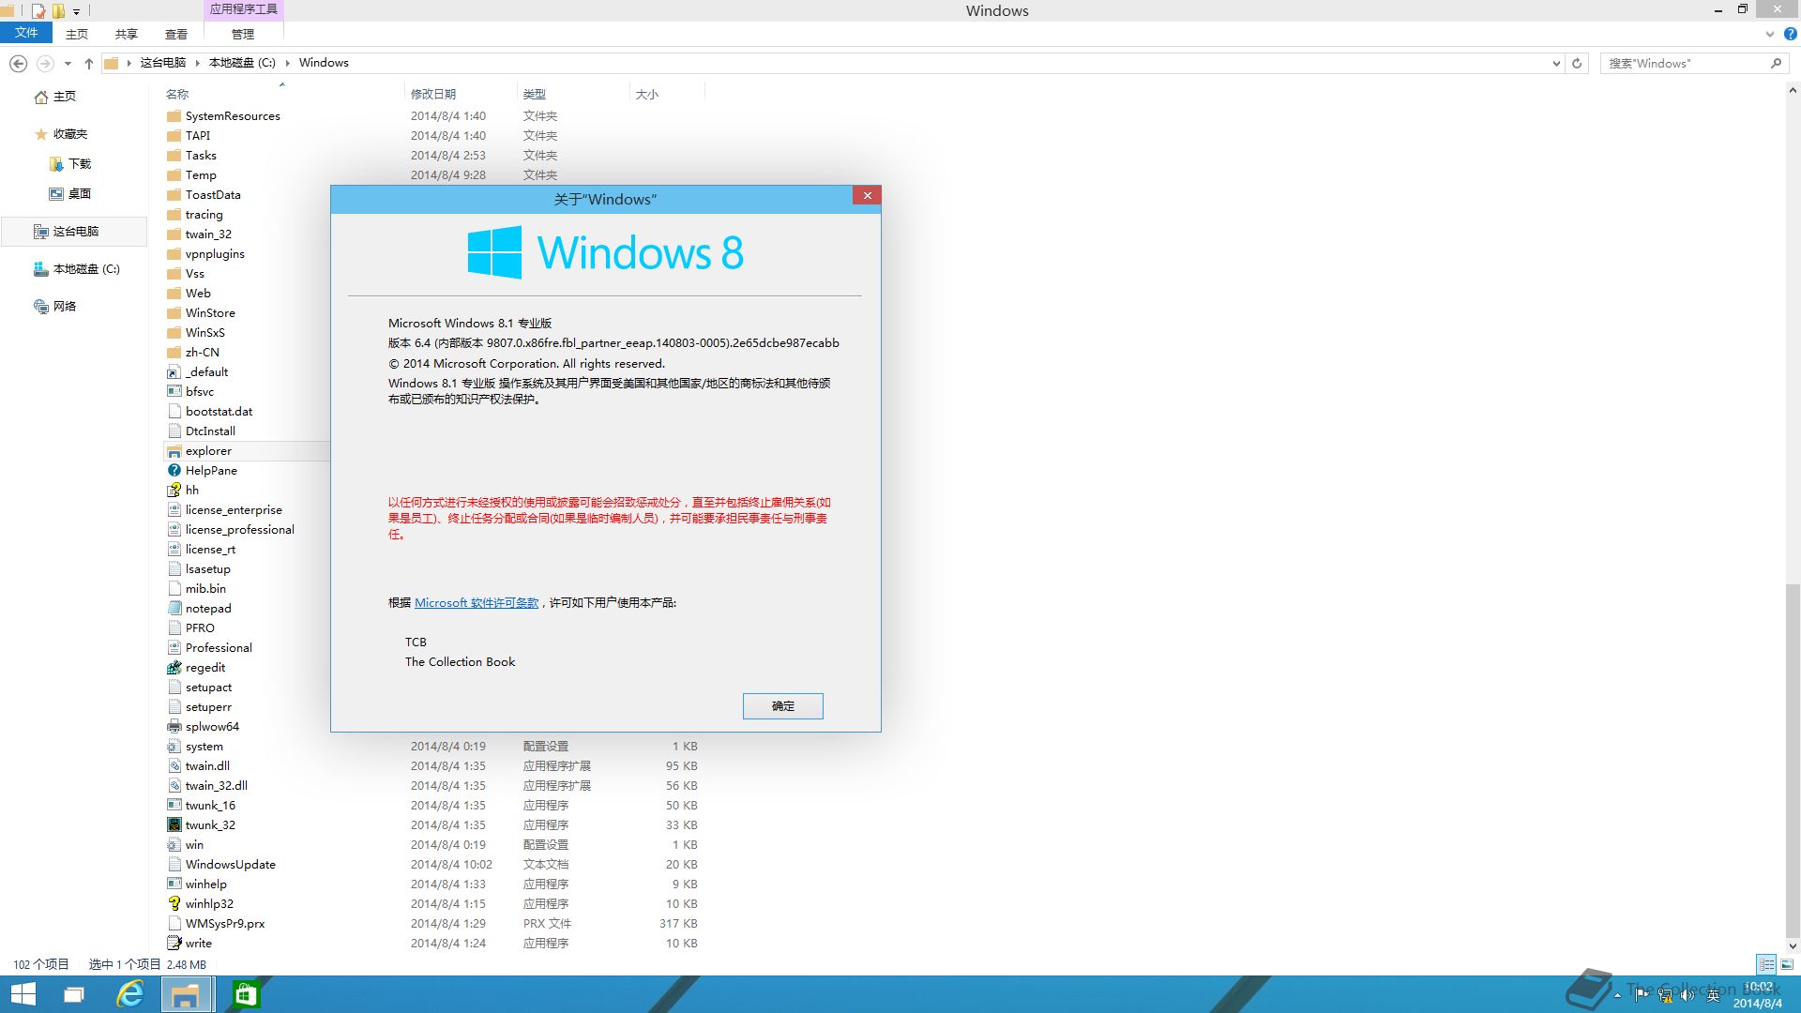Click the quick access new folder icon
1801x1013 pixels.
click(x=58, y=11)
